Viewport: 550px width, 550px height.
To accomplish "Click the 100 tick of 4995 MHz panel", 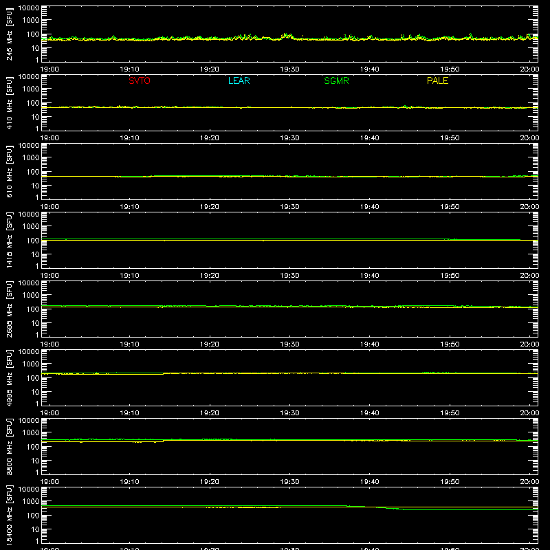I will [x=33, y=377].
